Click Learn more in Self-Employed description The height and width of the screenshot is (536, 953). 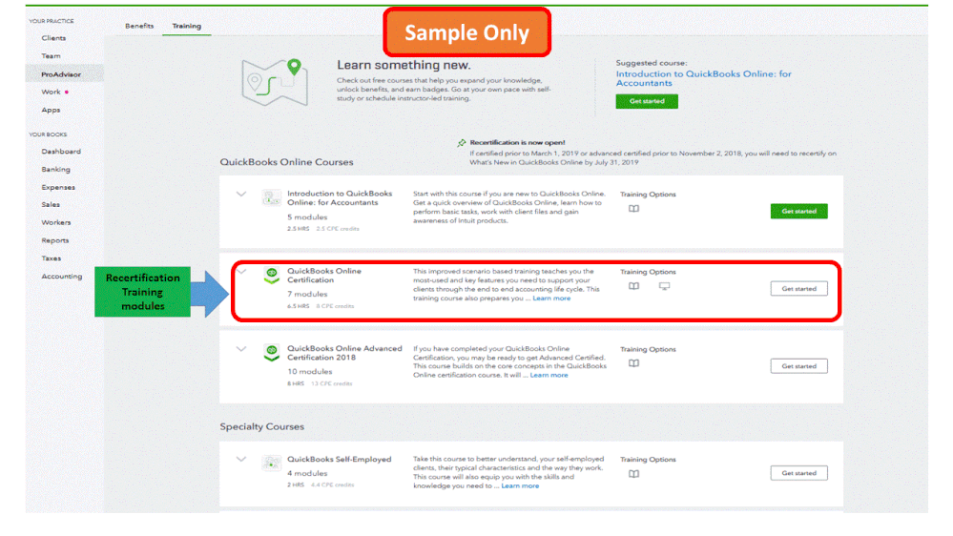coord(520,485)
